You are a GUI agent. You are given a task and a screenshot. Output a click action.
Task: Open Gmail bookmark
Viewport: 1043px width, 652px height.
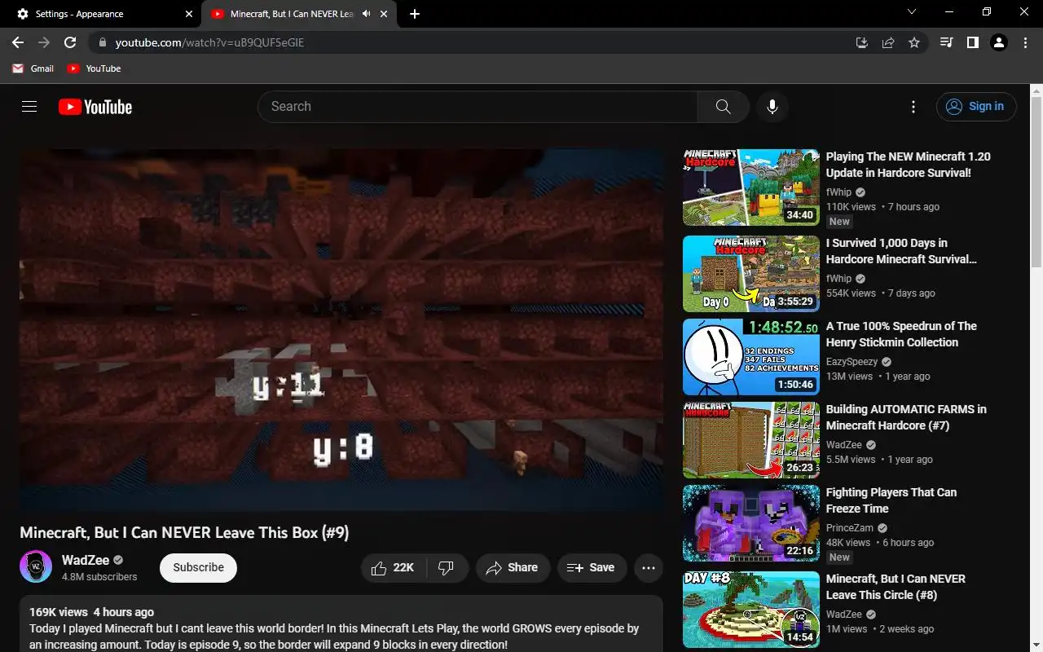[33, 68]
